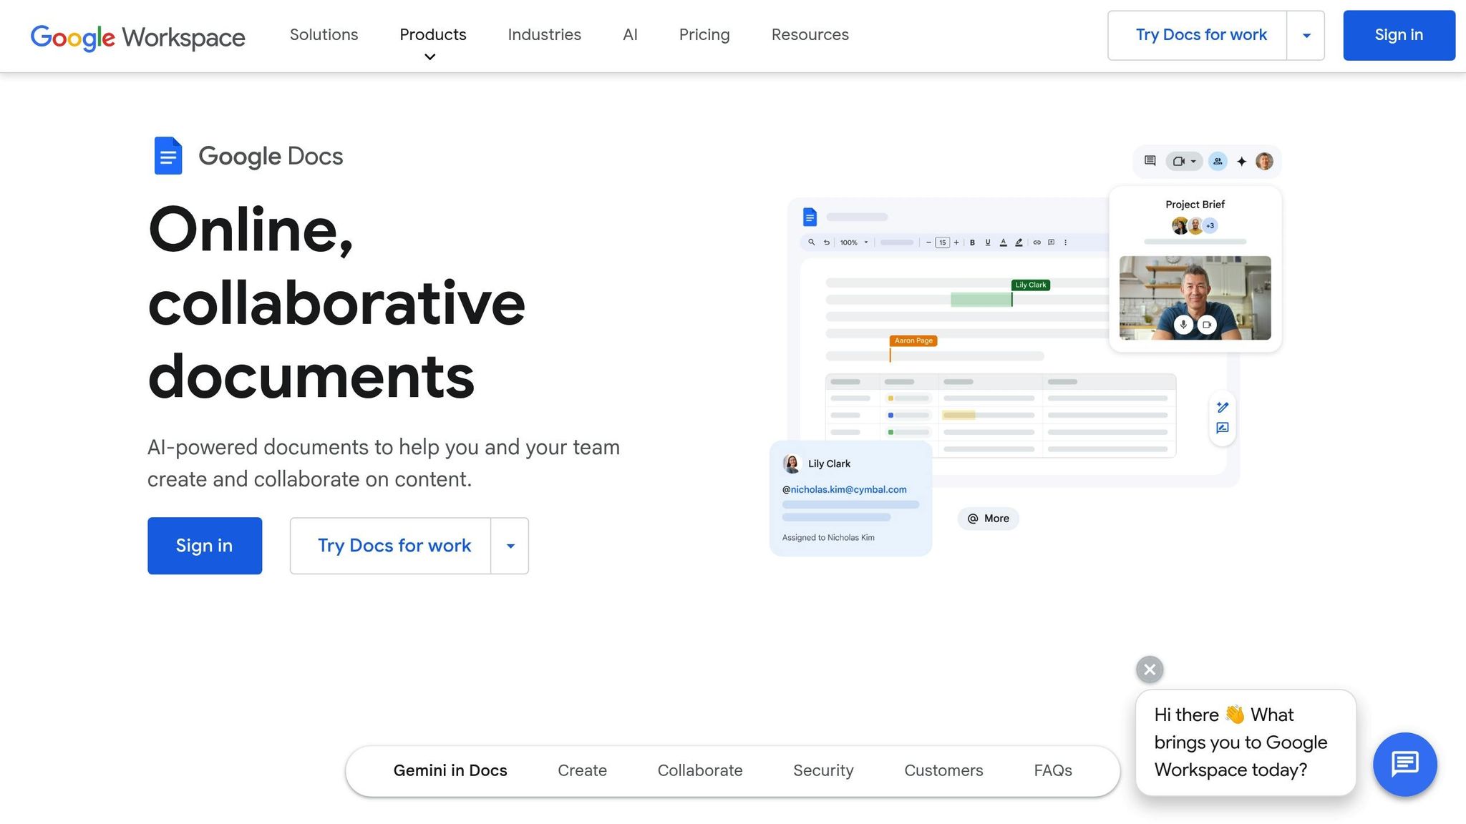This screenshot has height=824, width=1466.
Task: Select the text highlight color tool
Action: (x=1019, y=242)
